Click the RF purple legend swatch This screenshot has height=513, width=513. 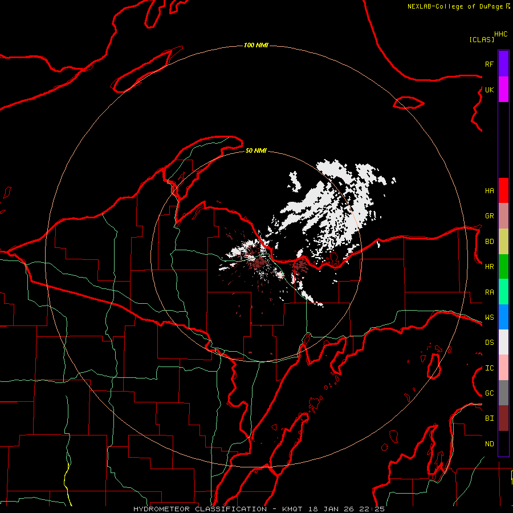pos(503,64)
